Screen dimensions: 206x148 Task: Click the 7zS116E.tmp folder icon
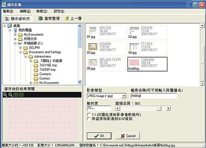pos(36,65)
